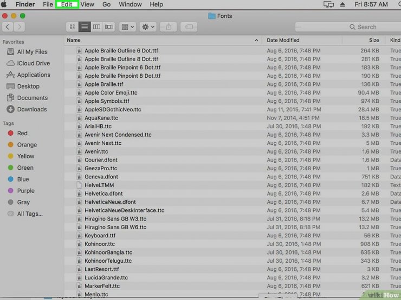Image resolution: width=401 pixels, height=300 pixels.
Task: Switch to icon view
Action: (72, 27)
